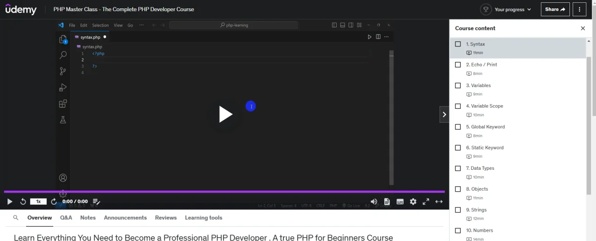
Task: Click the search icon beside the Overview tab
Action: click(16, 218)
